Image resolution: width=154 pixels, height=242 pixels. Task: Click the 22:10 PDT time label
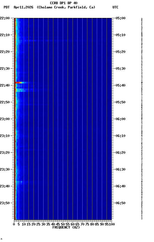point(5,35)
